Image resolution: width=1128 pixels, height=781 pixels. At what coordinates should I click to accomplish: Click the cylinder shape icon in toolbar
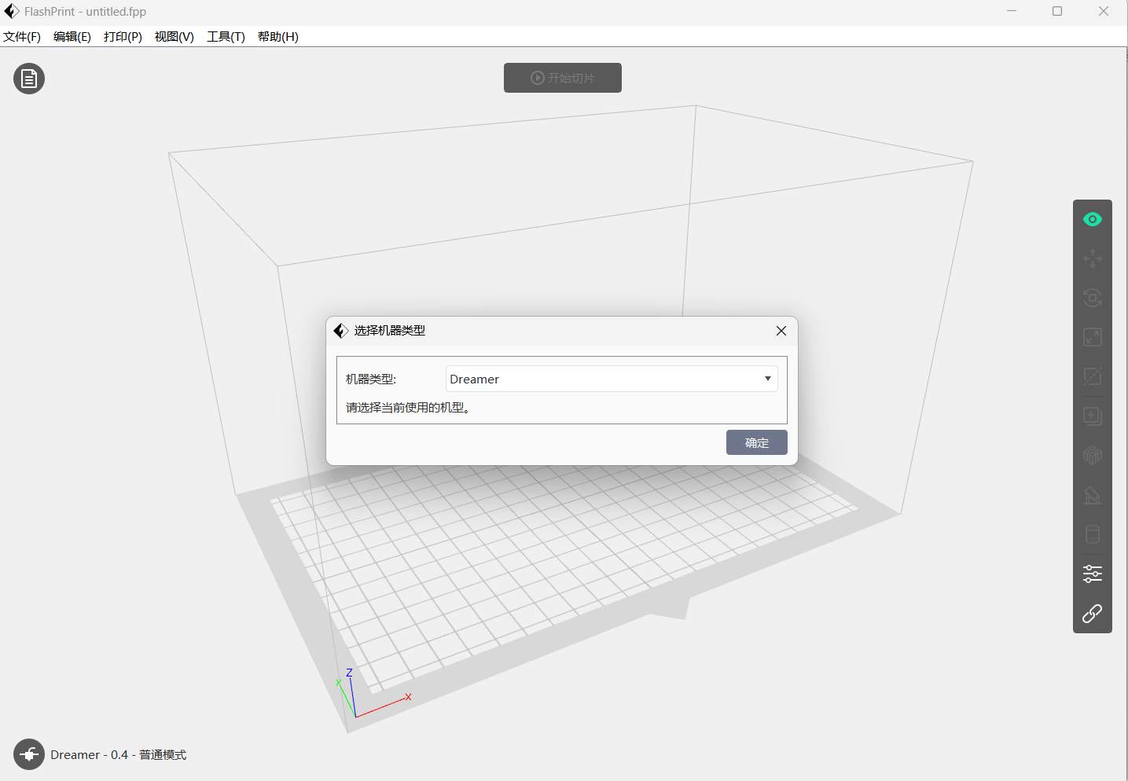pyautogui.click(x=1092, y=534)
